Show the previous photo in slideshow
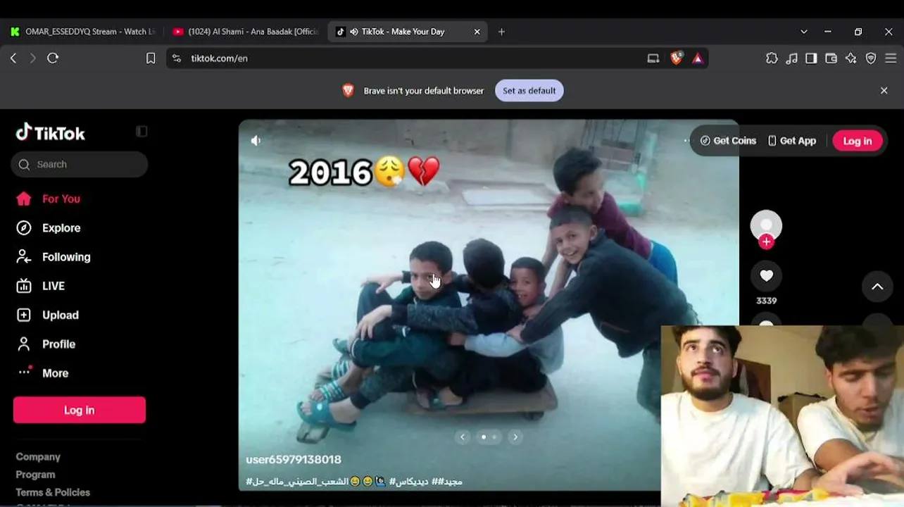Screen dimensions: 904x507 click(x=463, y=437)
